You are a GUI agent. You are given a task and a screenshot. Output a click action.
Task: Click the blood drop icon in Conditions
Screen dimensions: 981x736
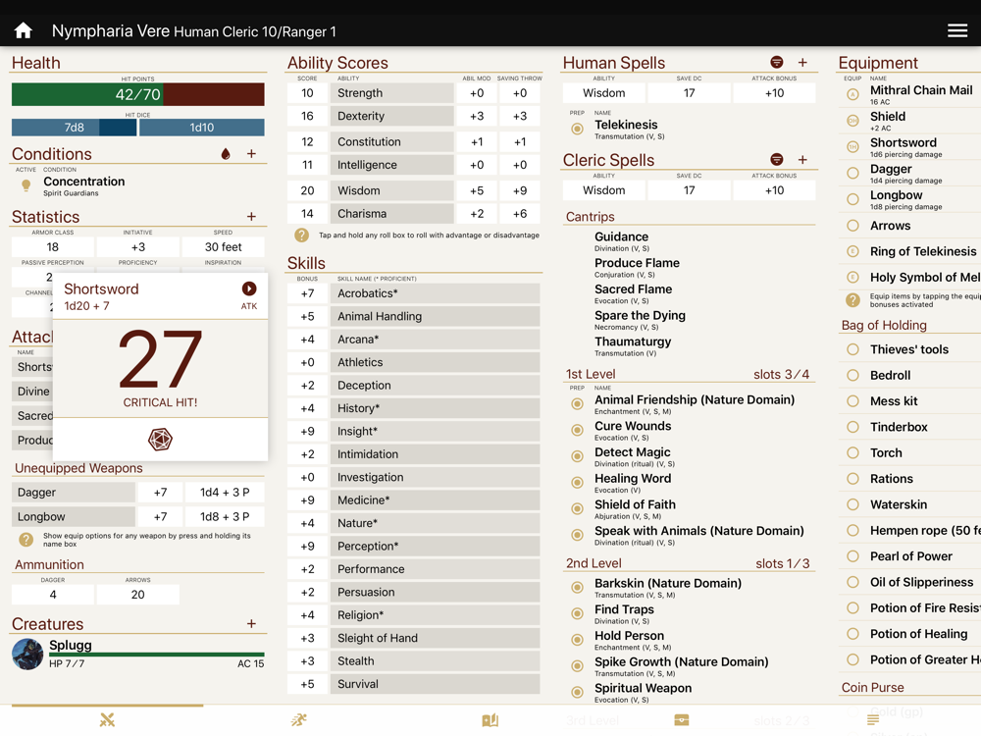click(x=226, y=154)
